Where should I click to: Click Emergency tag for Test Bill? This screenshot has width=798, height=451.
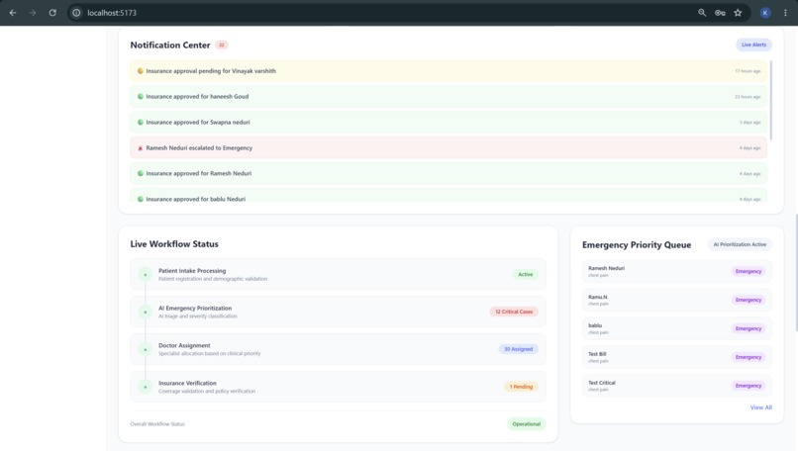(x=748, y=357)
